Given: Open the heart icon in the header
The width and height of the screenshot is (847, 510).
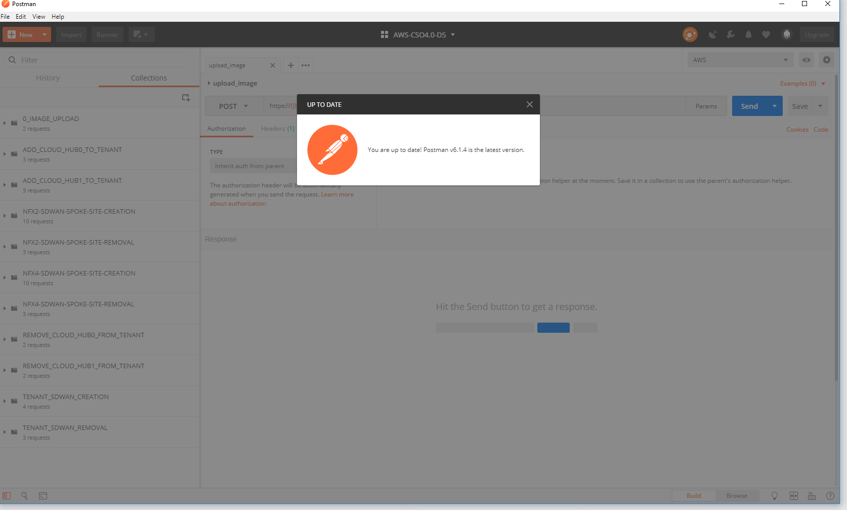Looking at the screenshot, I should tap(766, 34).
